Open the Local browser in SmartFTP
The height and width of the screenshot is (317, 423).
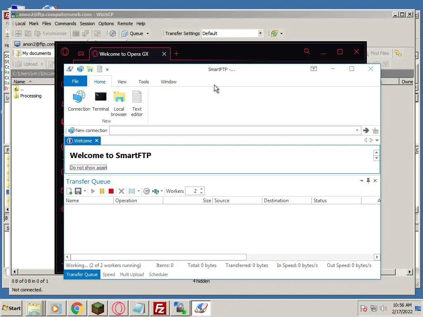(x=119, y=104)
